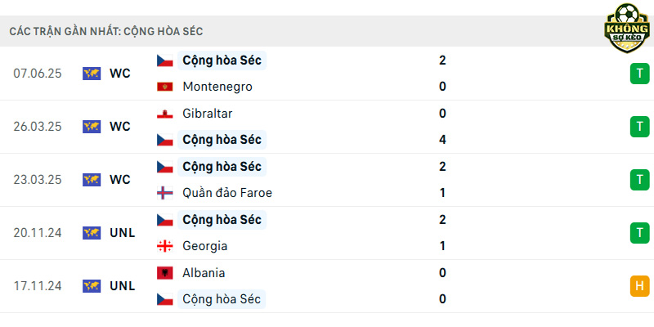654x327 pixels.
Task: Open the Georgia team link
Action: pos(205,246)
